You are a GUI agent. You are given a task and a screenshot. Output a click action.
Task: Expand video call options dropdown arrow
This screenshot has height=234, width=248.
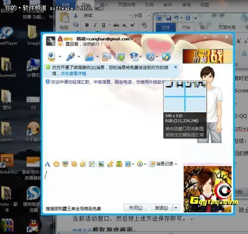tap(60, 57)
